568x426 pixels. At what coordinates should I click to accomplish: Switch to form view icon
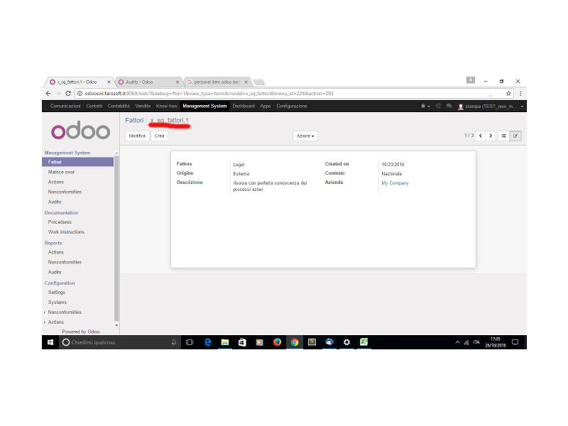coord(515,136)
